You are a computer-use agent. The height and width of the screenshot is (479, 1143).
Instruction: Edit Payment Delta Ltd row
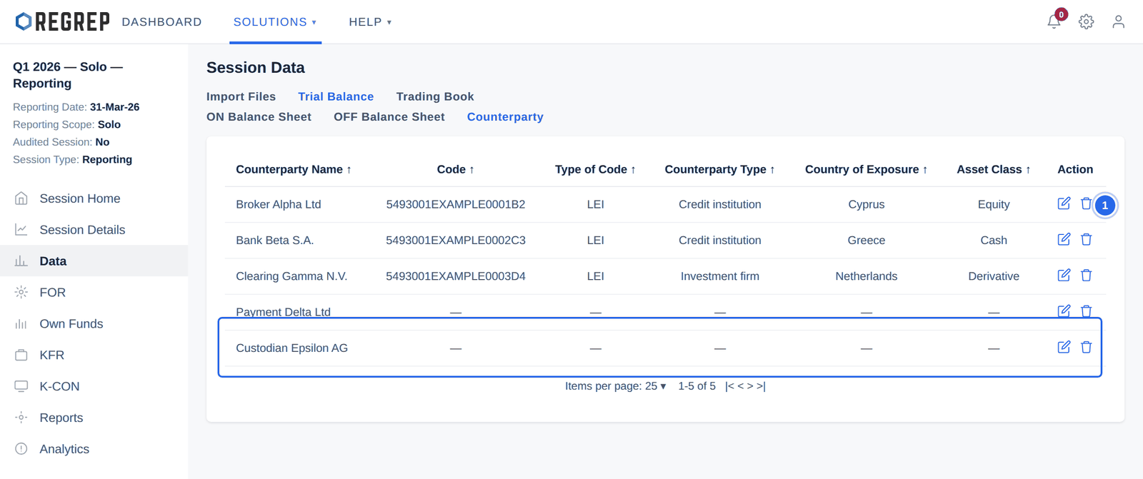coord(1064,311)
